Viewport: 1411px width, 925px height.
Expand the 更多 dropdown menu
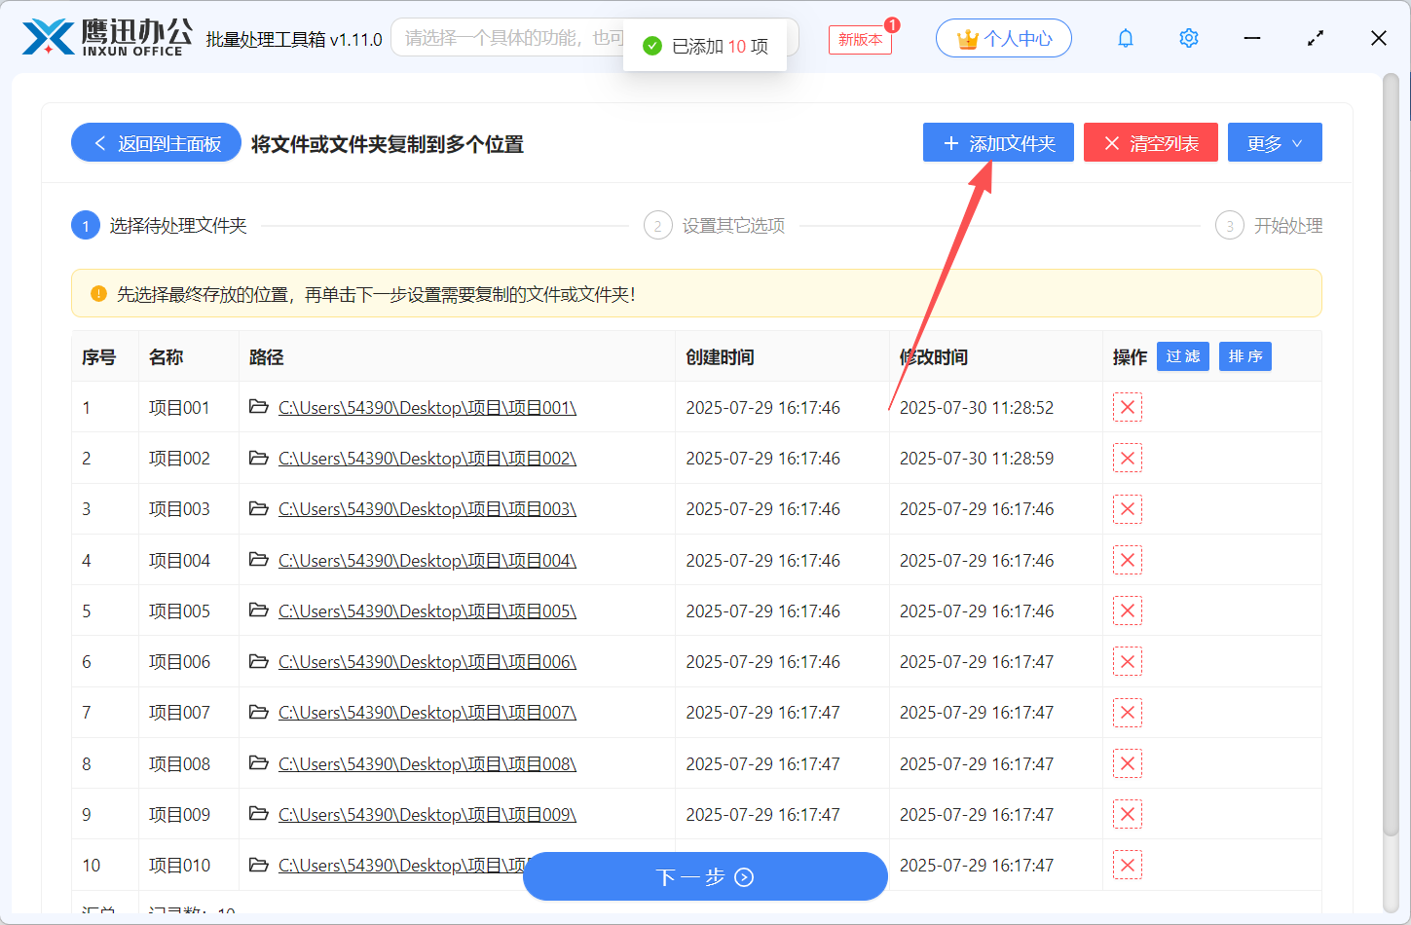coord(1274,143)
